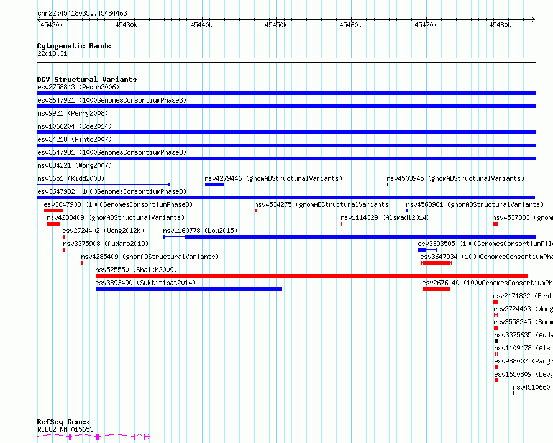Click the 45450k ruler position
Viewport: 553px width, 443px height.
pyautogui.click(x=276, y=25)
